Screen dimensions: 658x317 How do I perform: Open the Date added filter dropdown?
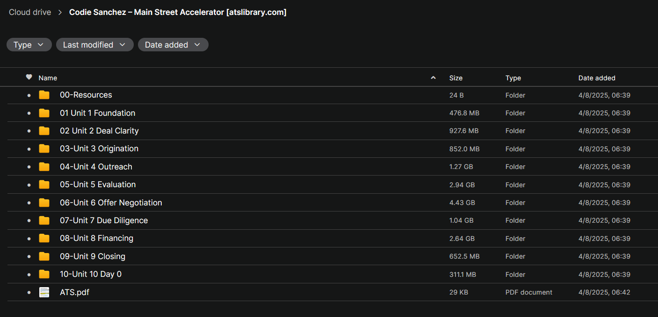[173, 45]
